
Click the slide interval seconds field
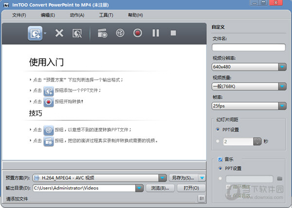point(238,141)
